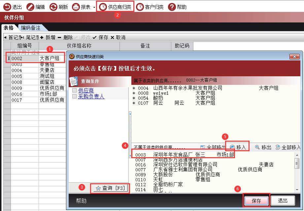Tick the 供应商 query checkbox

75,90
